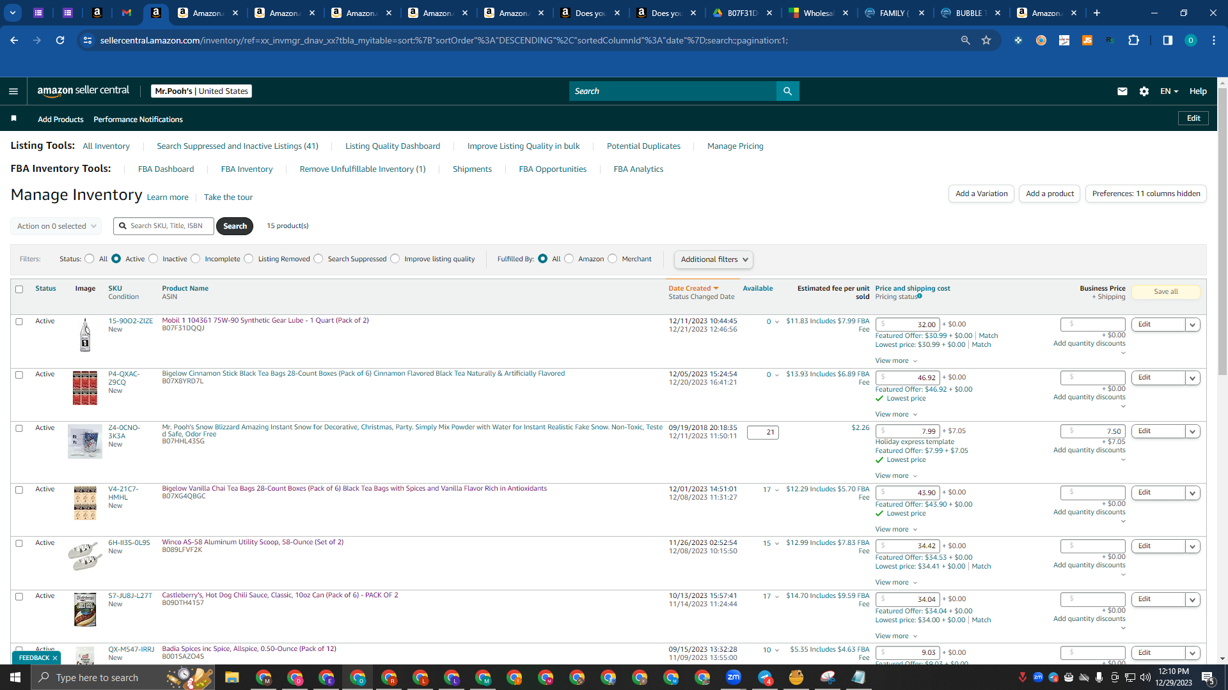Click the Snow Blizzard product thumbnail
The height and width of the screenshot is (690, 1228).
pos(85,441)
